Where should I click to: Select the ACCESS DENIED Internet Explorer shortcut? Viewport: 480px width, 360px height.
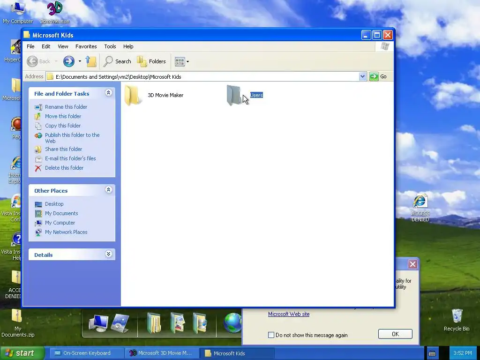point(420,208)
